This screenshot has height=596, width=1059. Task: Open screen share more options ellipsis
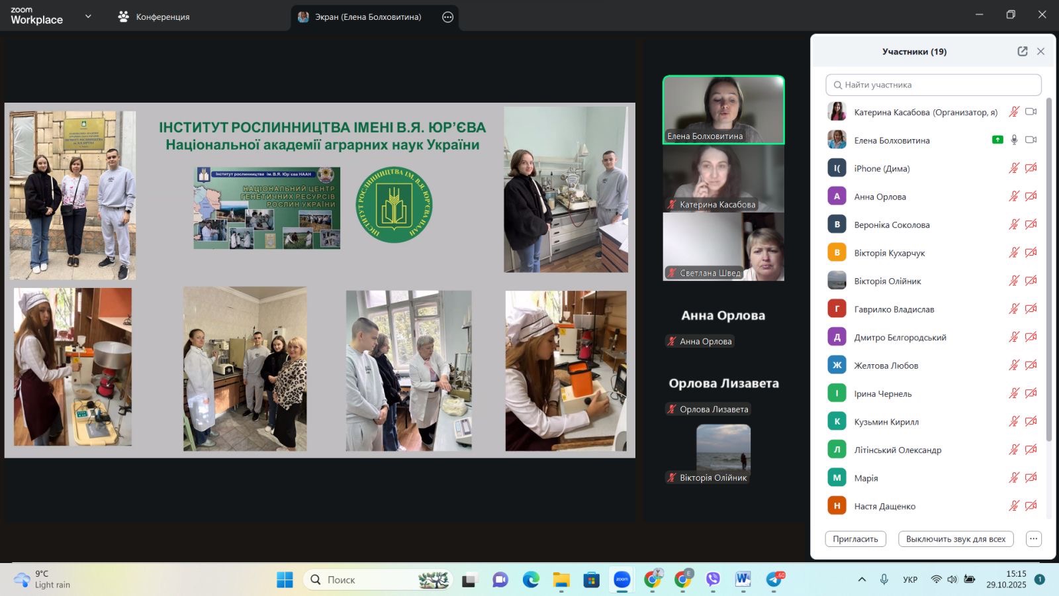tap(447, 17)
